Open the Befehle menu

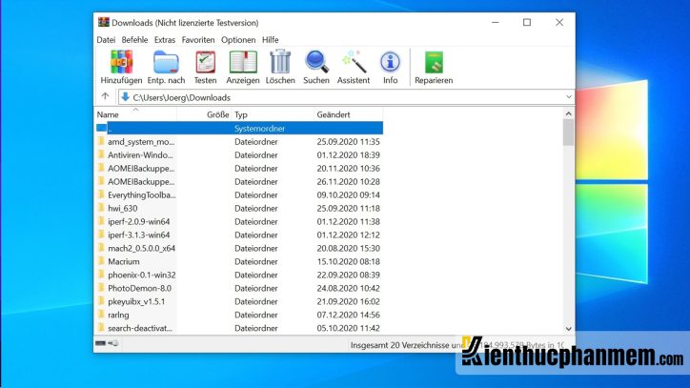pos(134,40)
